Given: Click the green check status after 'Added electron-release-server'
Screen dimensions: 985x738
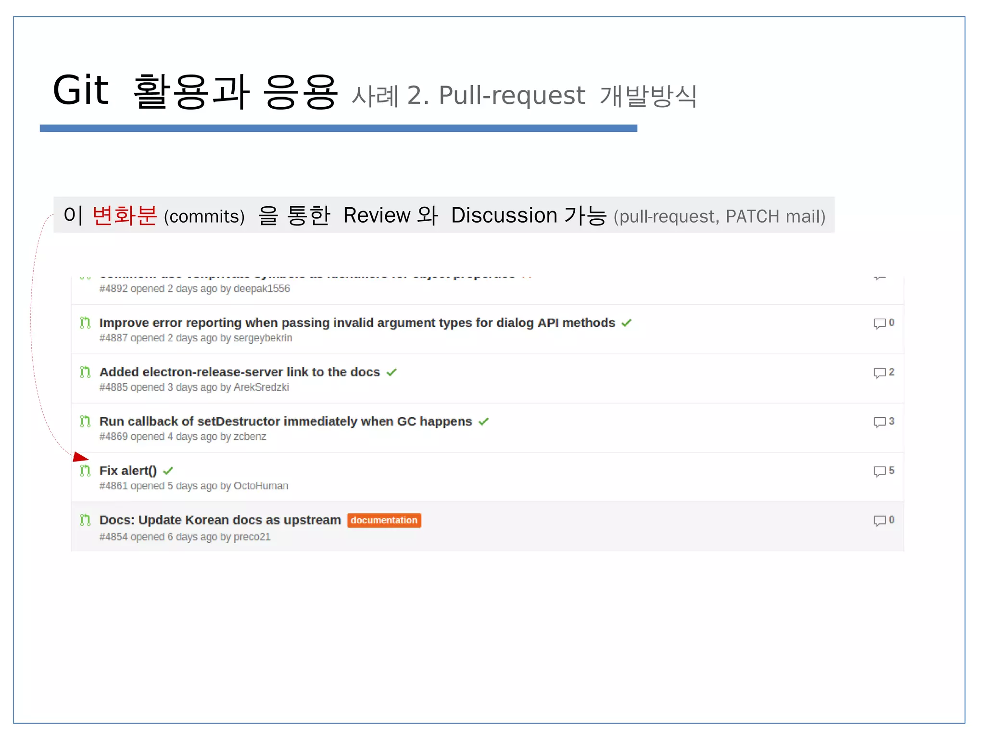Looking at the screenshot, I should (391, 372).
